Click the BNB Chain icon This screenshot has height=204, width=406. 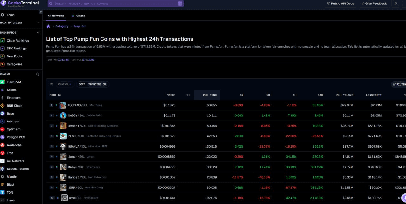3,106
